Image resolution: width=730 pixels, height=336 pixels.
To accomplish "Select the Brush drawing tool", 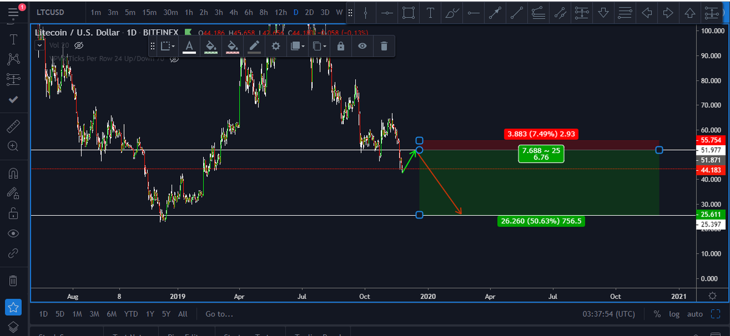I will (451, 12).
